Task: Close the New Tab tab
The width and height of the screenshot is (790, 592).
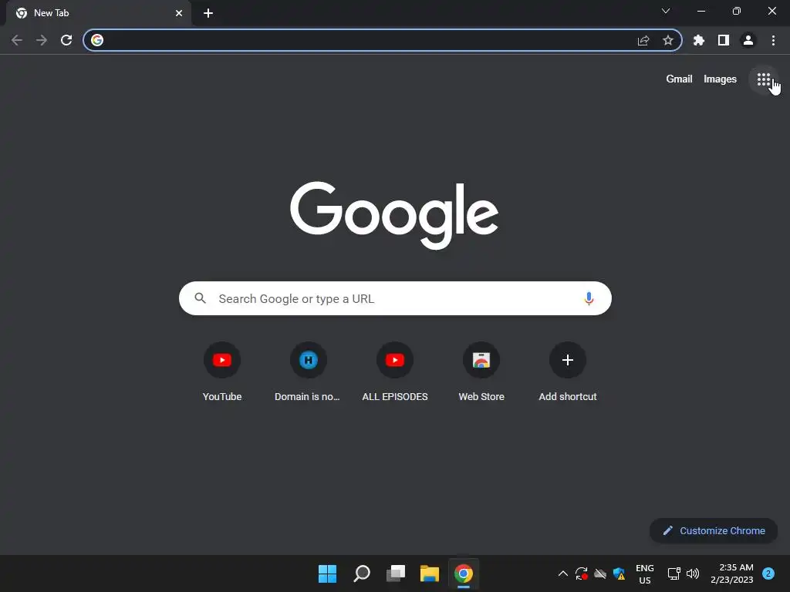Action: (x=179, y=13)
